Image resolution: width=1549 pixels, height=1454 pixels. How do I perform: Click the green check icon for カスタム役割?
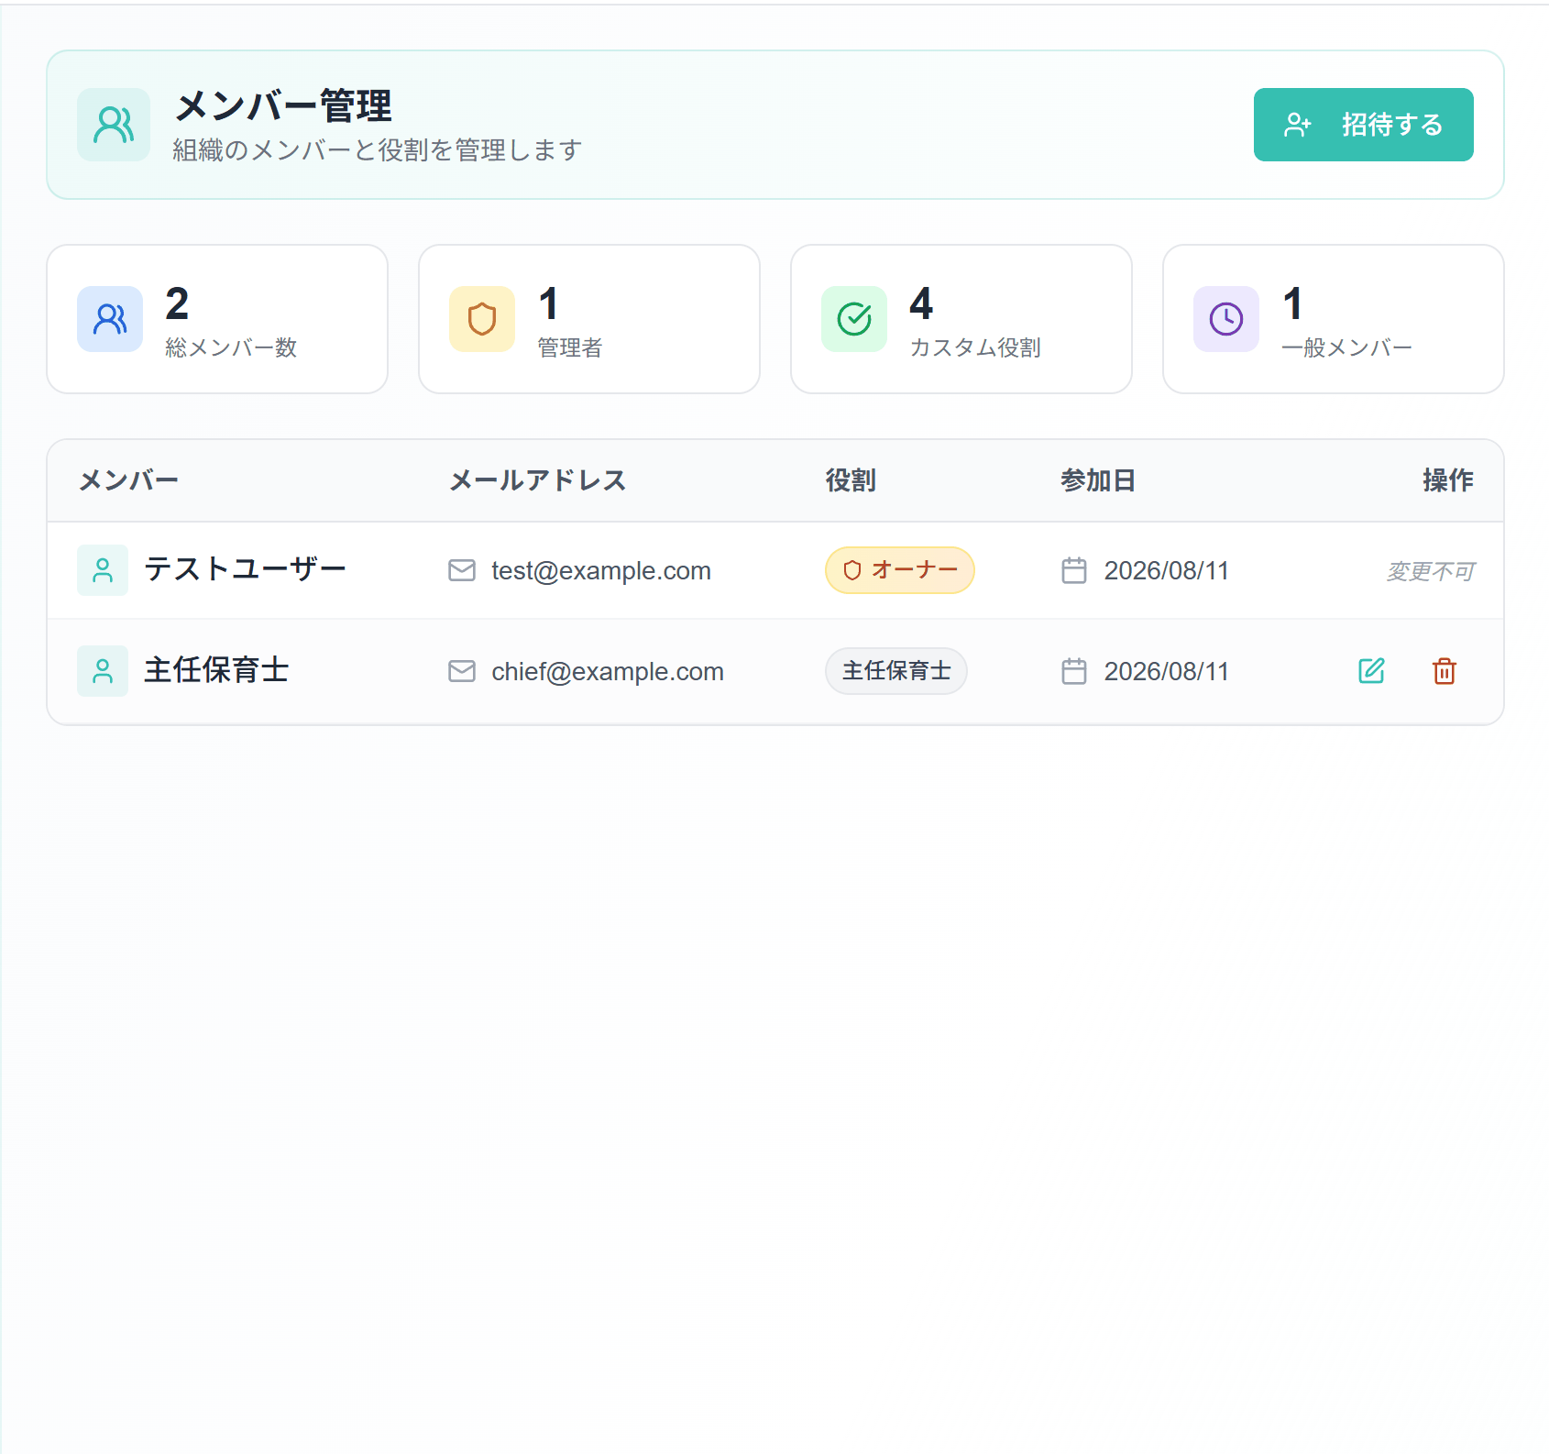coord(854,319)
